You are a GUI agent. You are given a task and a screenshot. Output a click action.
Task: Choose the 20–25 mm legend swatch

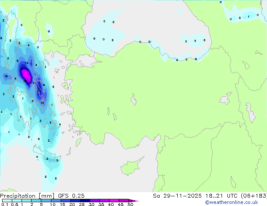pos(75,201)
